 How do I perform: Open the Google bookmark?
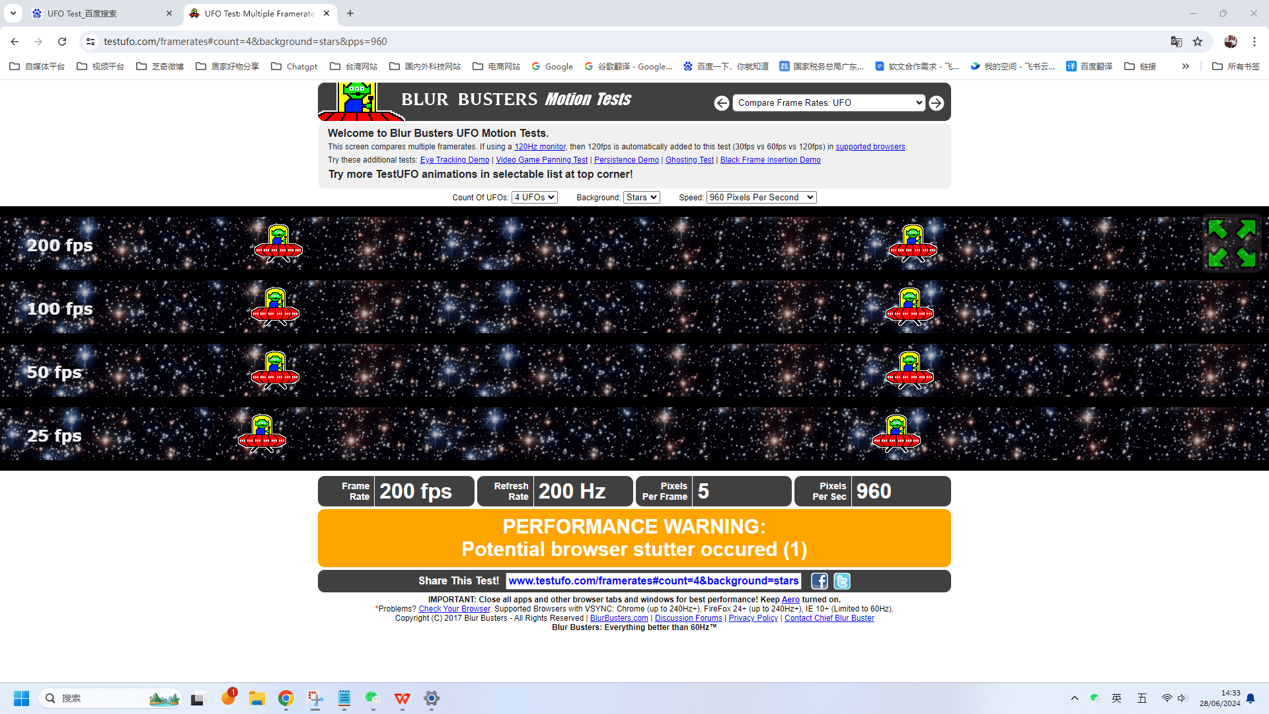pyautogui.click(x=552, y=66)
